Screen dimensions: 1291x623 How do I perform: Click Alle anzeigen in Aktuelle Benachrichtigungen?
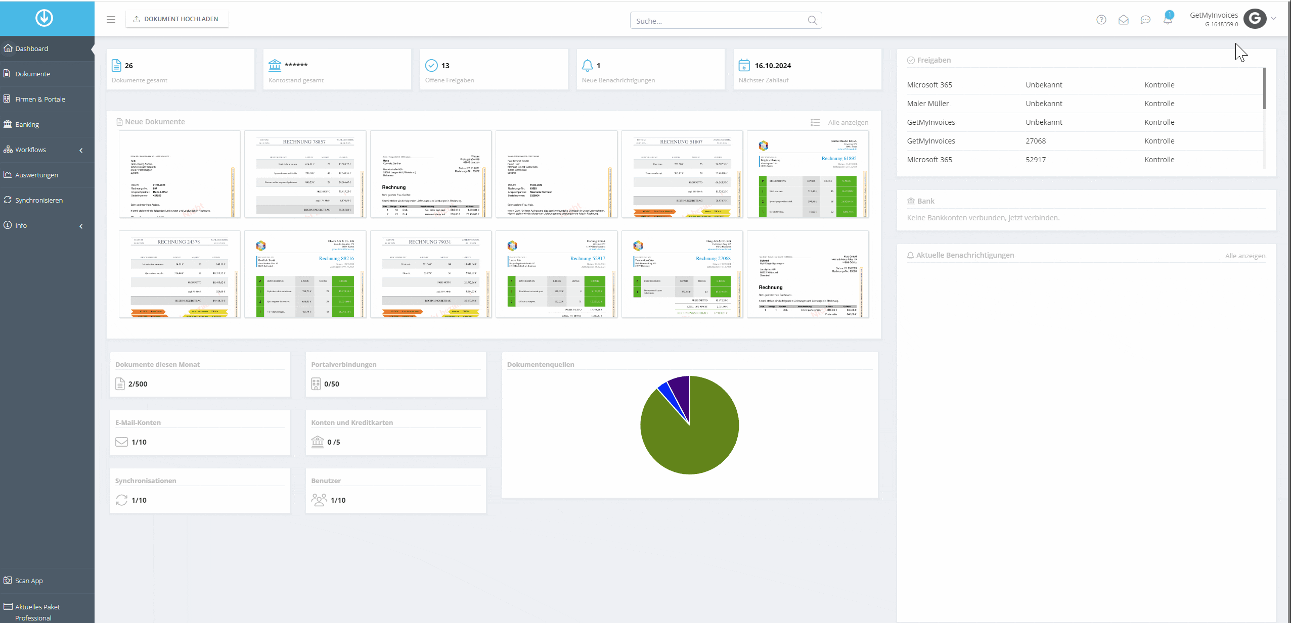[x=1245, y=256]
